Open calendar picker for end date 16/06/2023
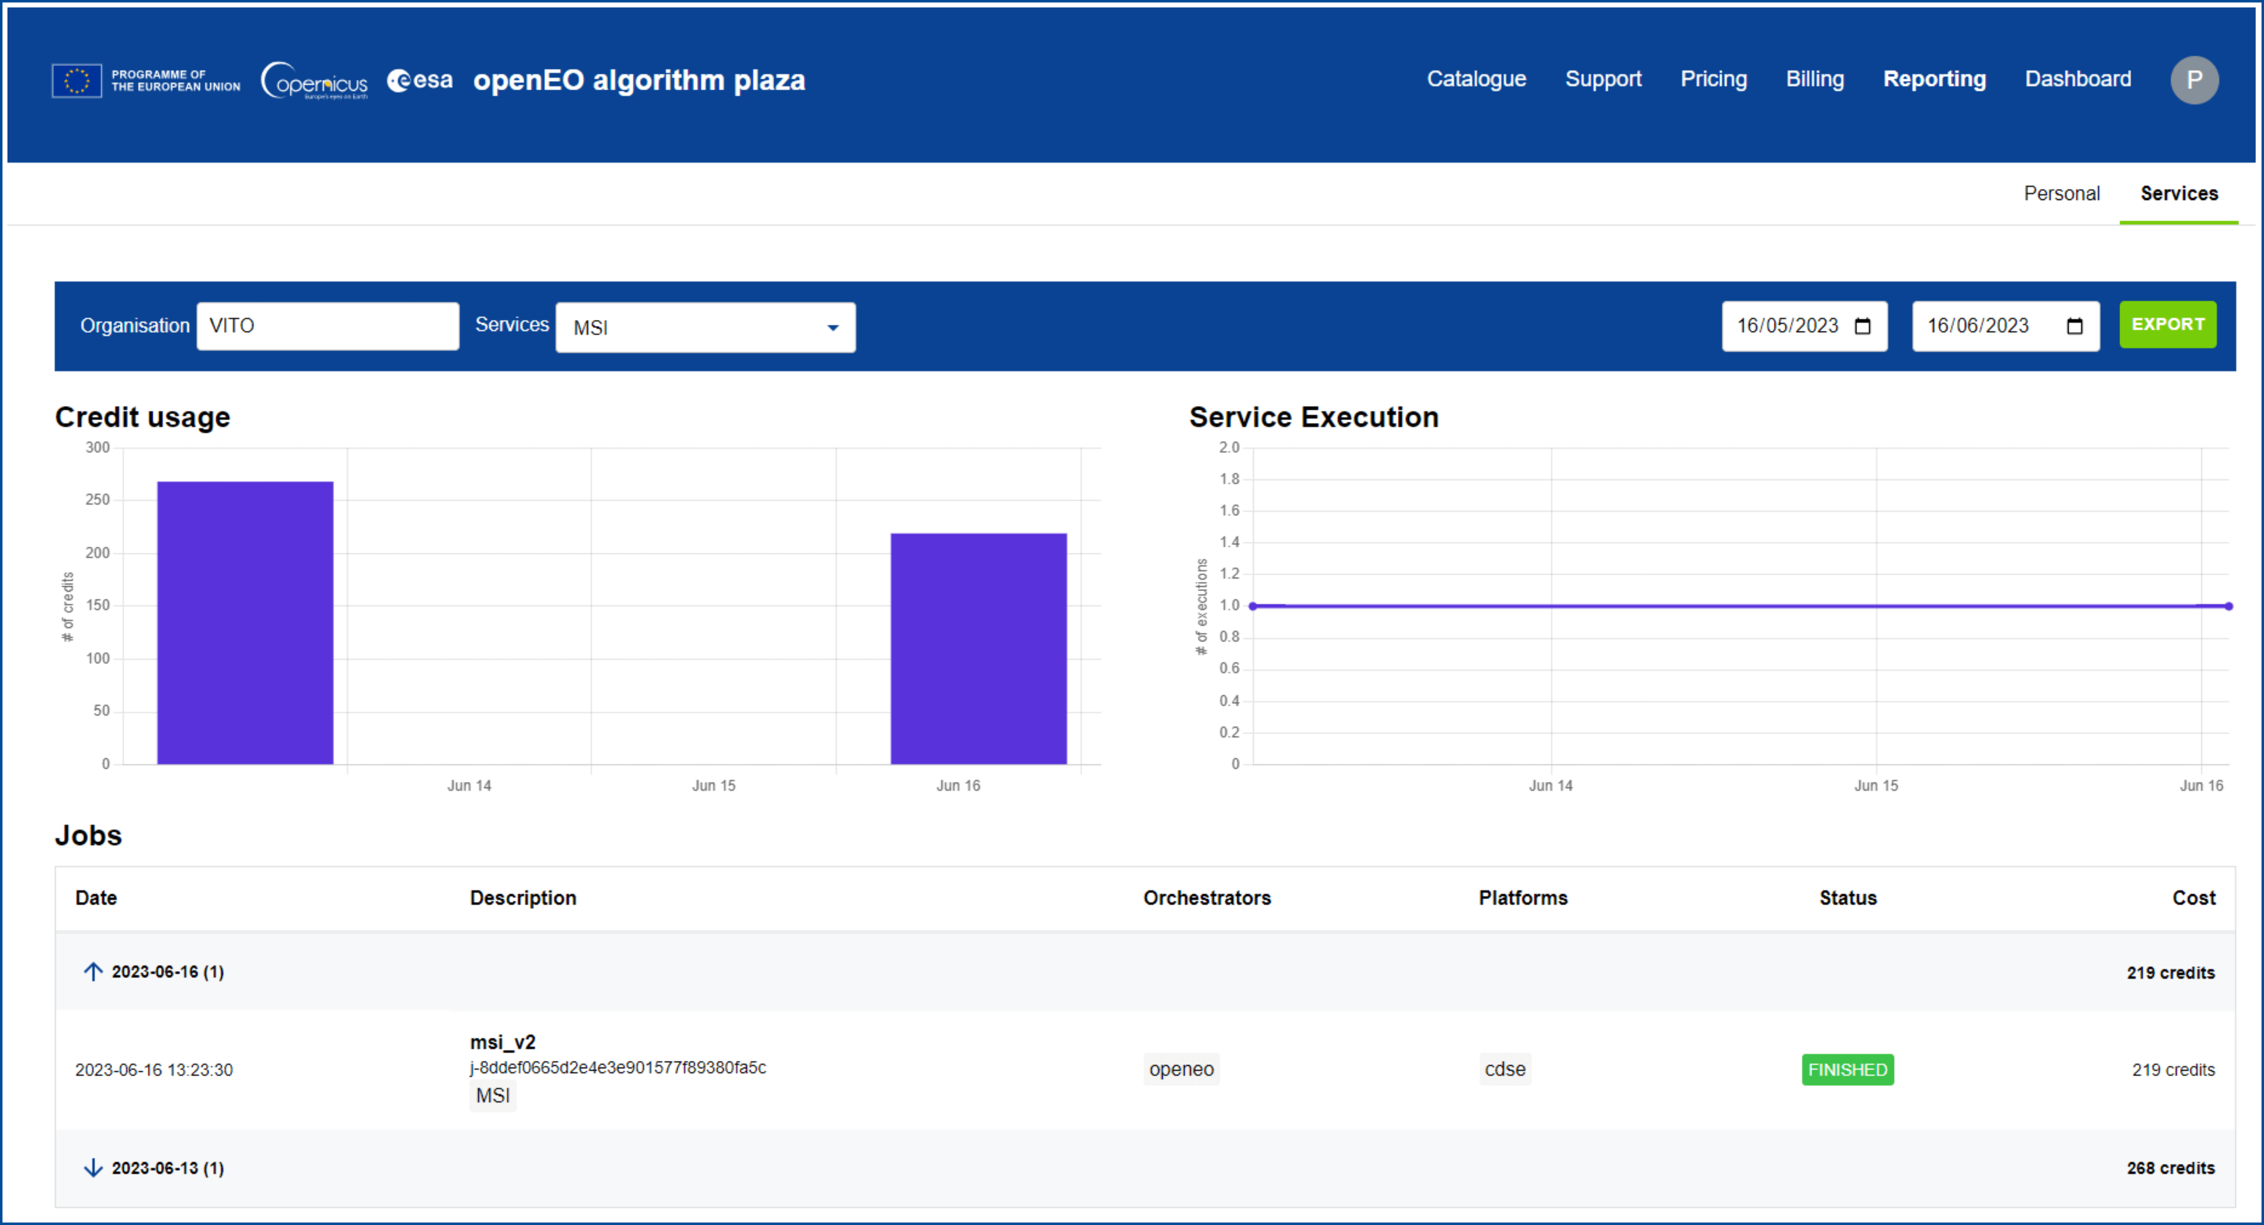2264x1225 pixels. click(x=2074, y=326)
